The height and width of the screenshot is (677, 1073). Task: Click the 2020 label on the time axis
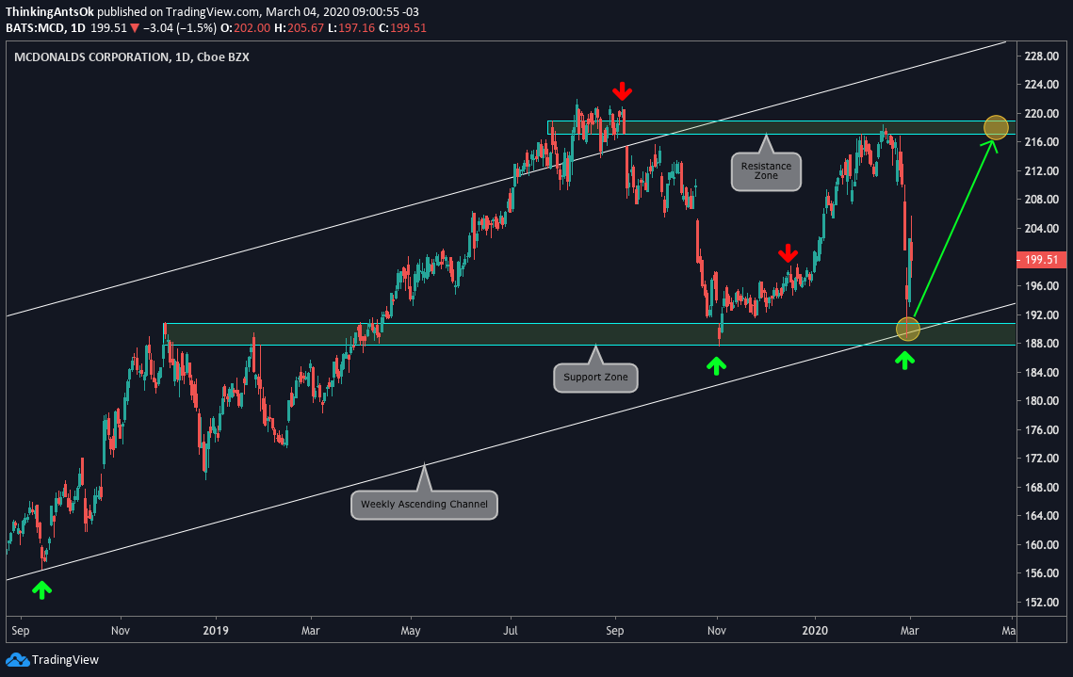pyautogui.click(x=814, y=631)
